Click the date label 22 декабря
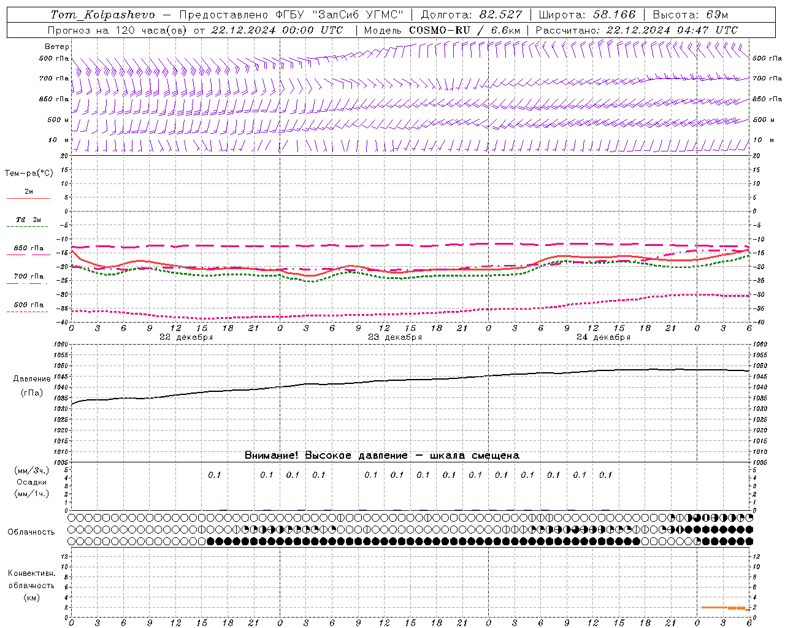The width and height of the screenshot is (785, 628). pyautogui.click(x=186, y=337)
